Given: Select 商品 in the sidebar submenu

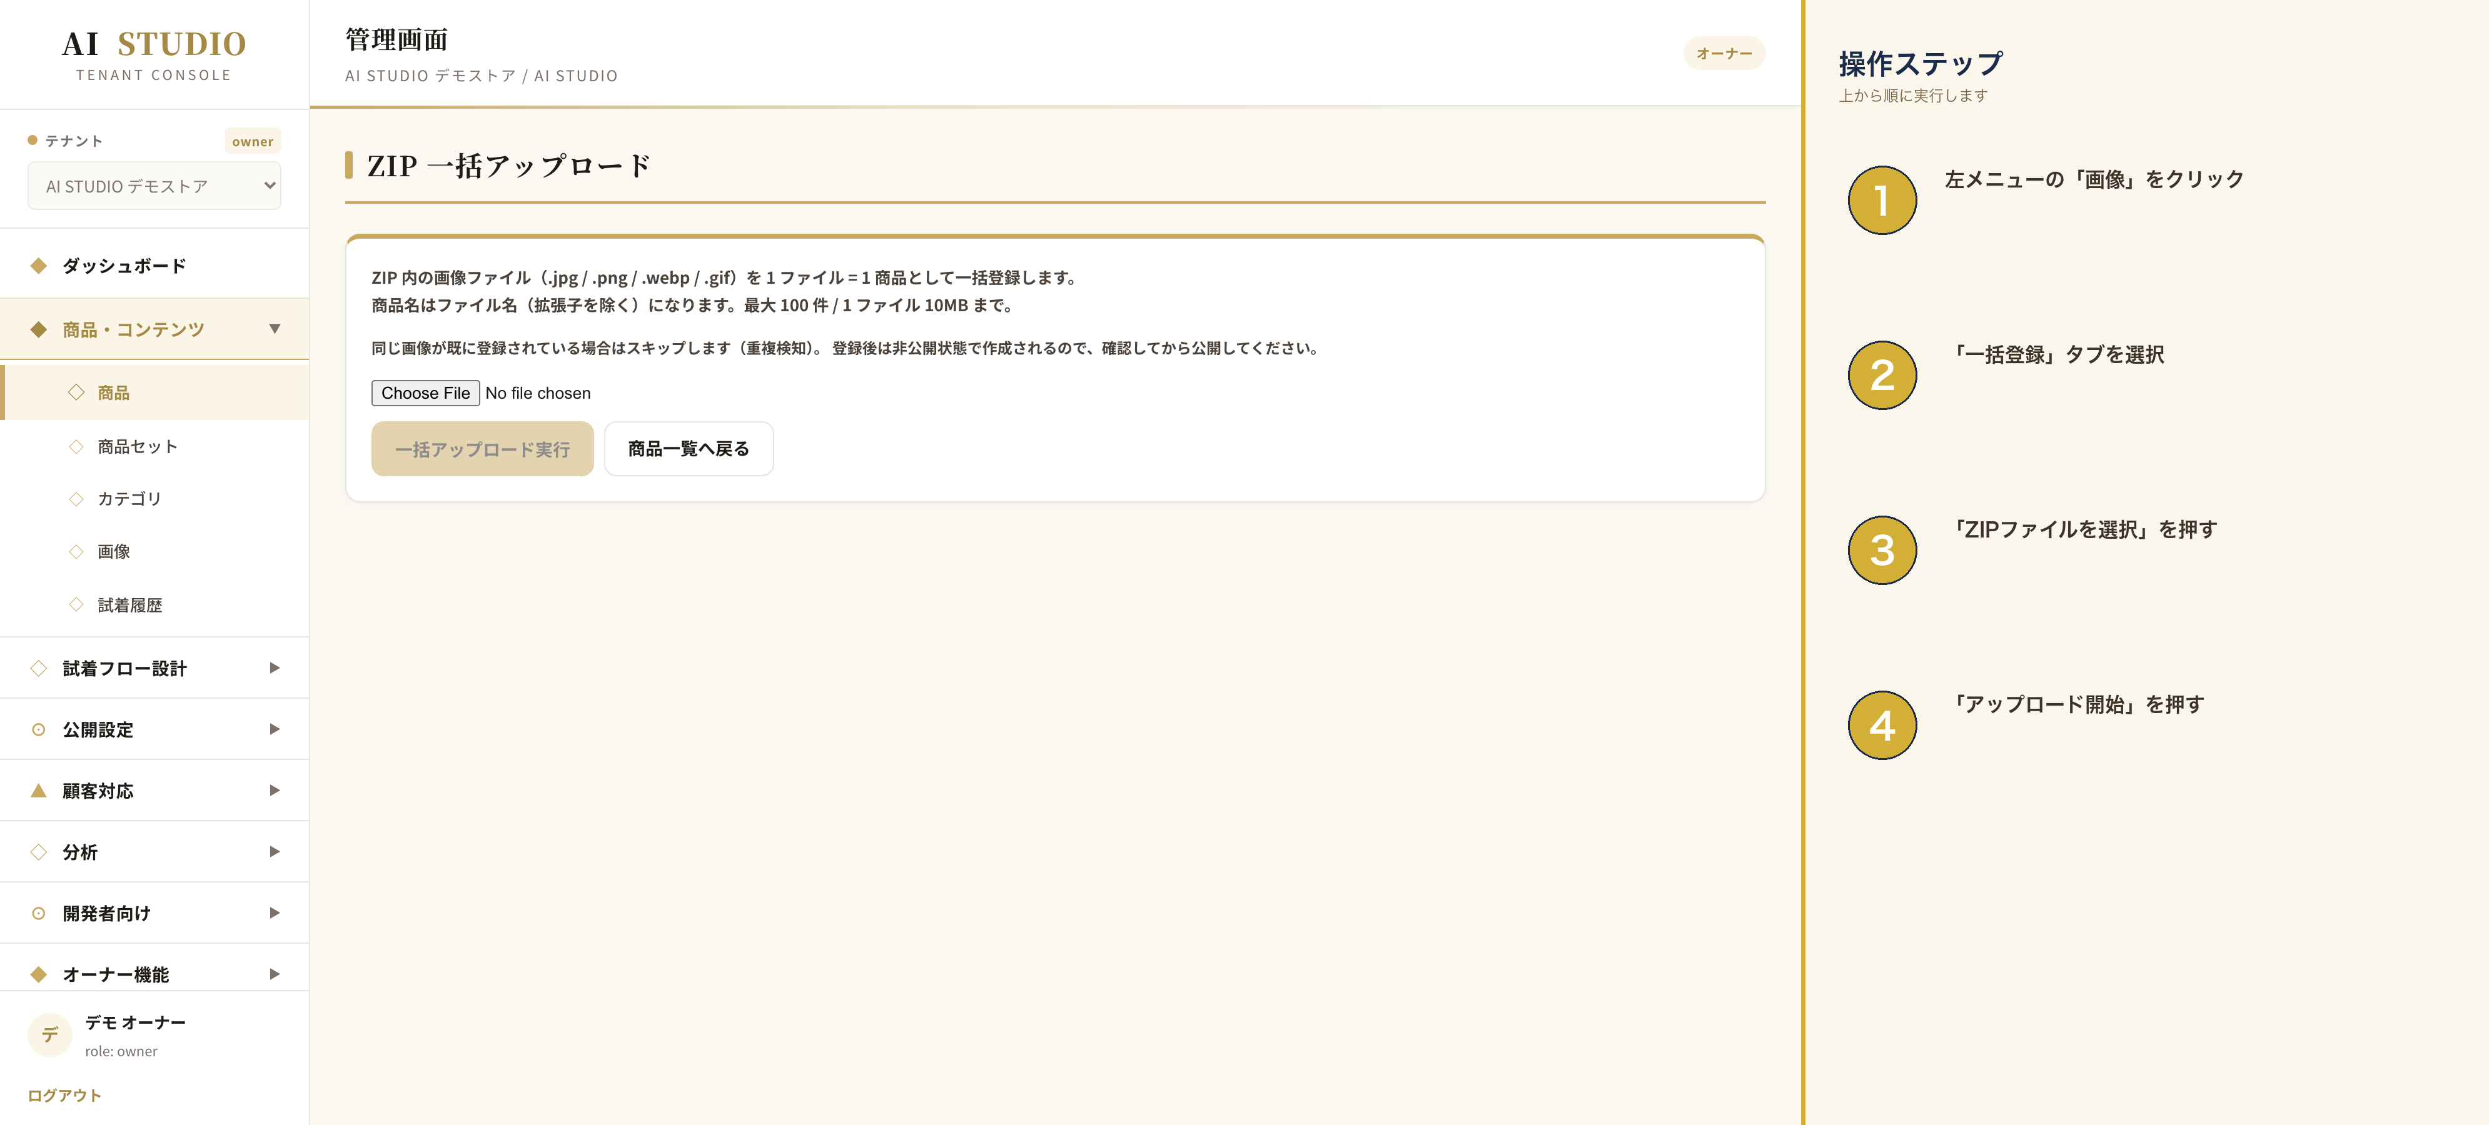Looking at the screenshot, I should click(154, 392).
